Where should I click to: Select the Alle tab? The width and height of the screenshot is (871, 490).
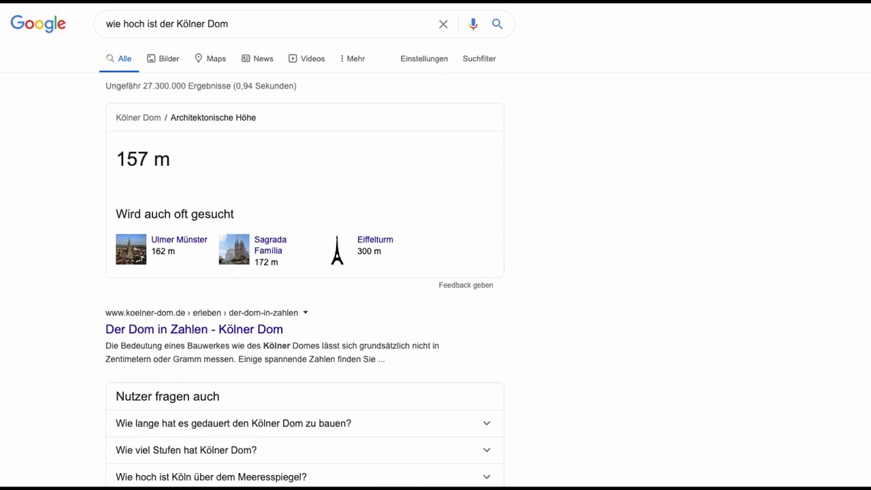point(119,59)
